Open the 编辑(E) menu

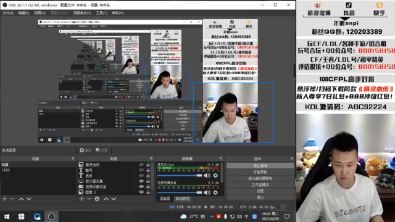coord(23,13)
